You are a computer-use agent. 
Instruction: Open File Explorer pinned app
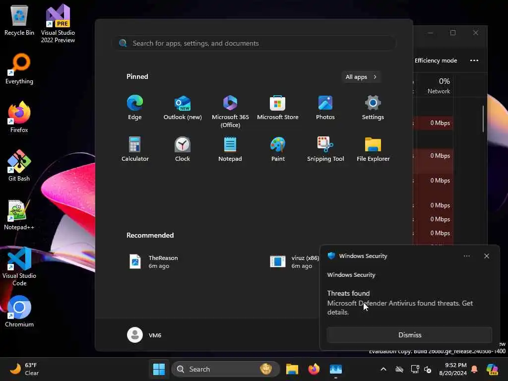pyautogui.click(x=373, y=149)
